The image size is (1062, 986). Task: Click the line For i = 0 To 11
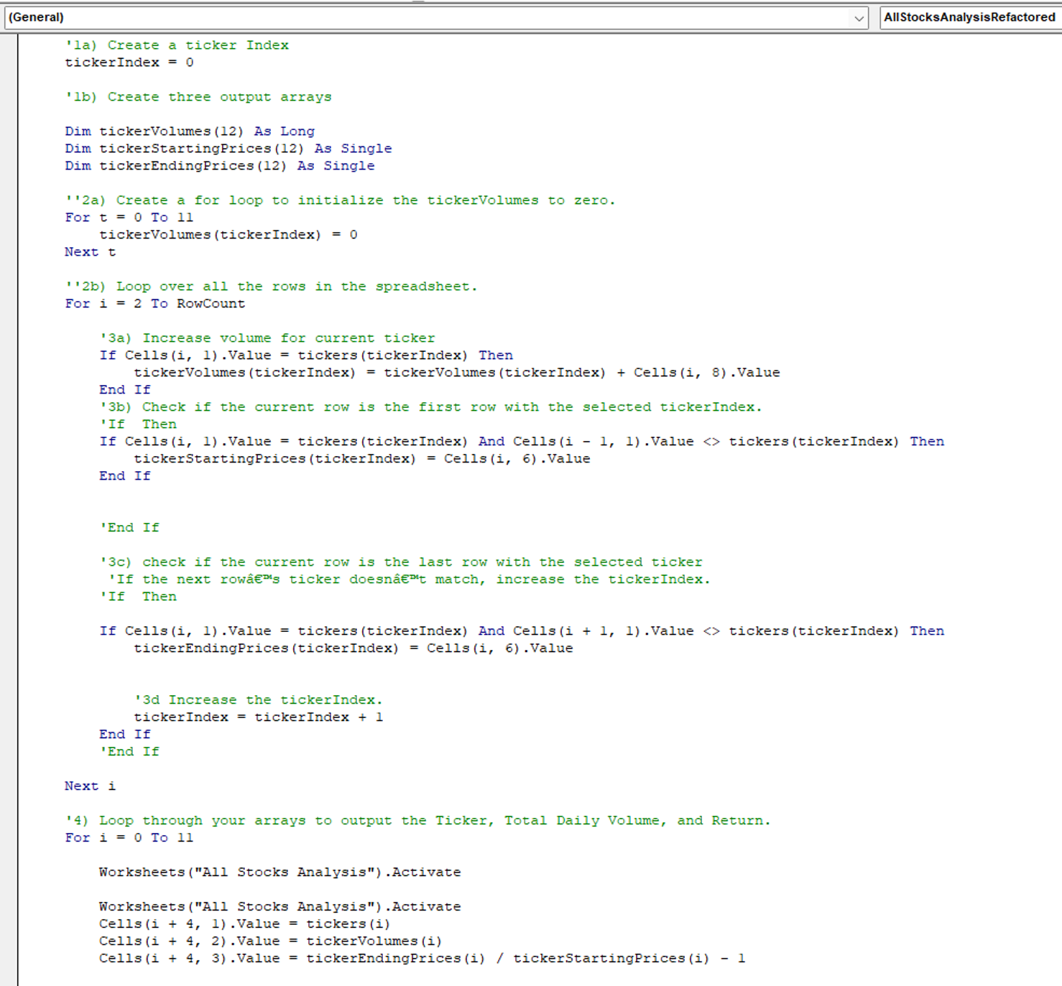129,838
